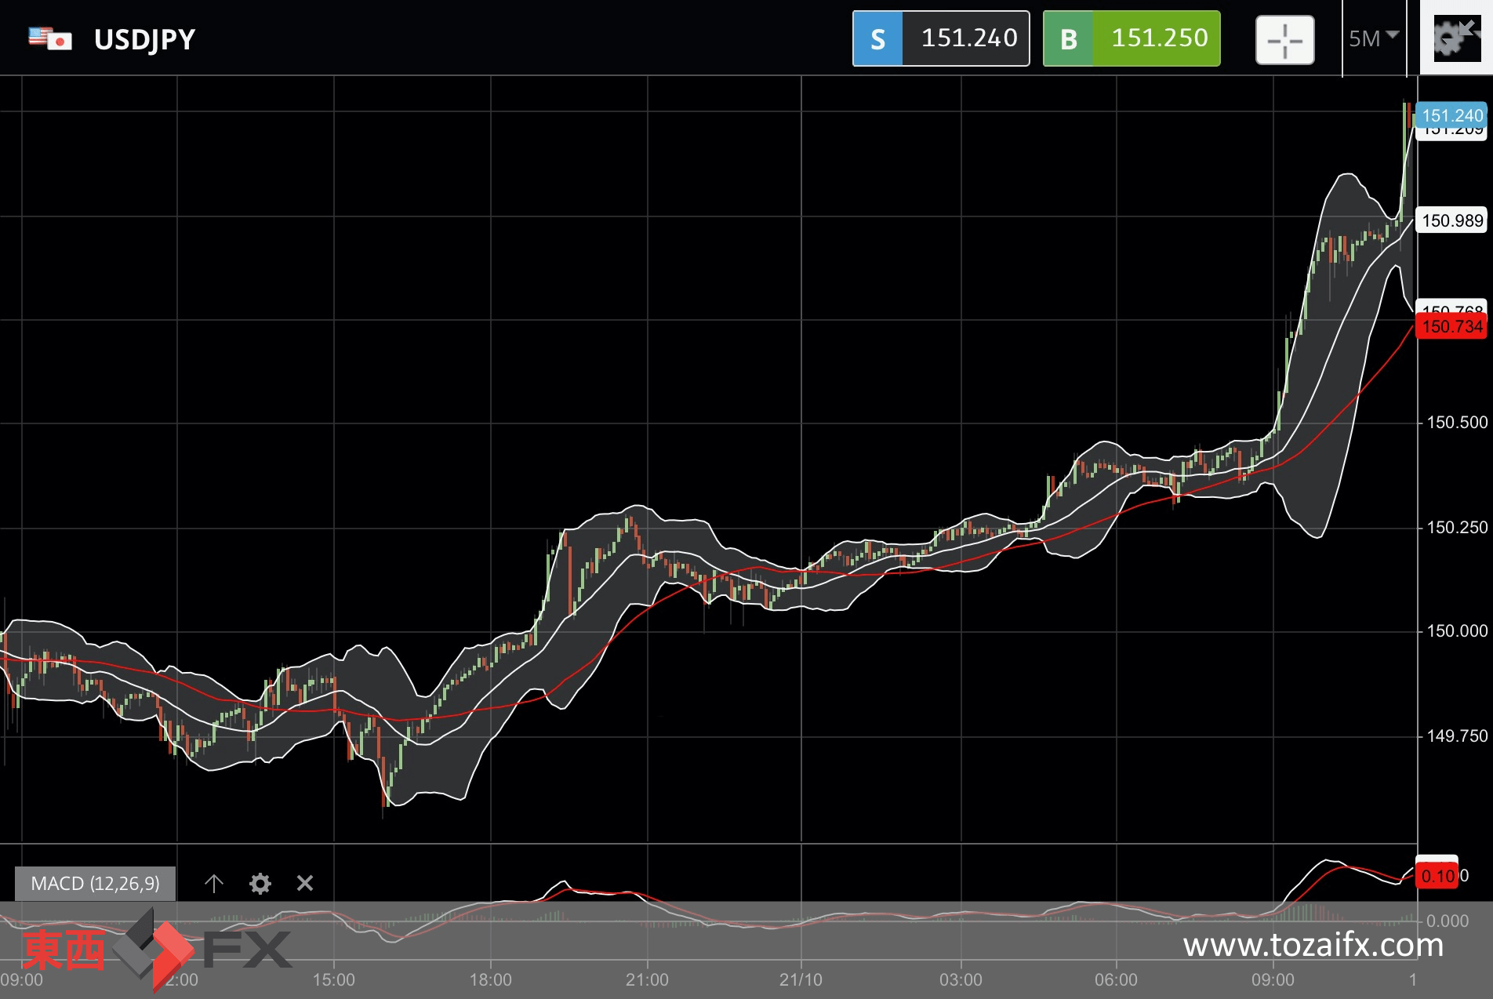1493x999 pixels.
Task: Click the red 150.734 moving average tag
Action: [x=1451, y=327]
